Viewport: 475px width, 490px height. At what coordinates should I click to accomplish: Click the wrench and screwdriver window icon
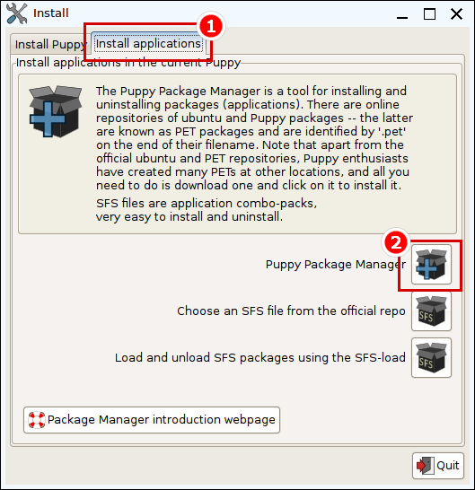16,13
